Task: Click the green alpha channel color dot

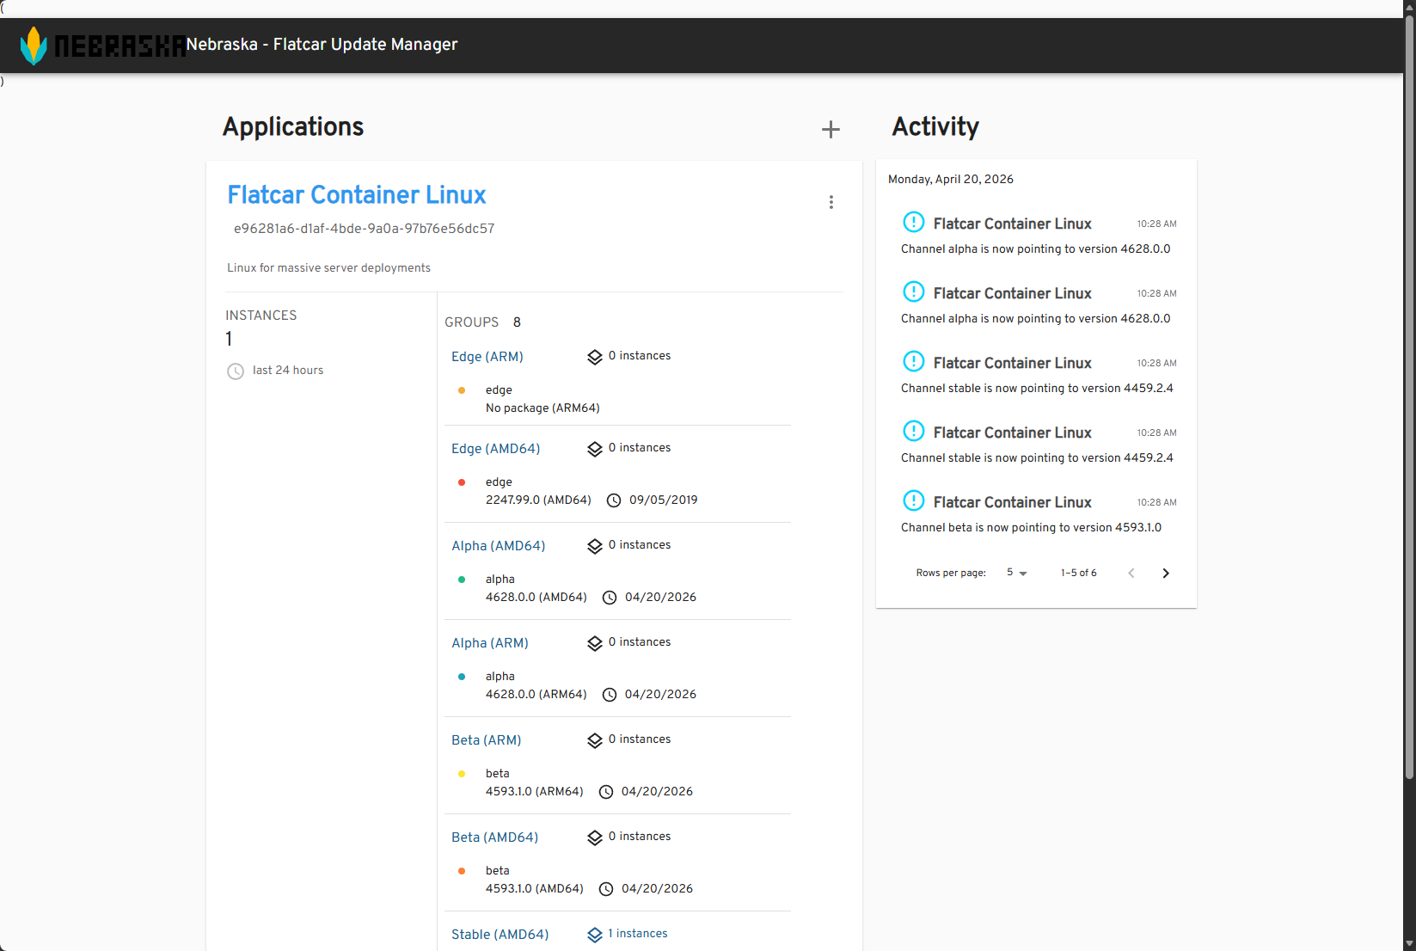Action: click(x=462, y=580)
